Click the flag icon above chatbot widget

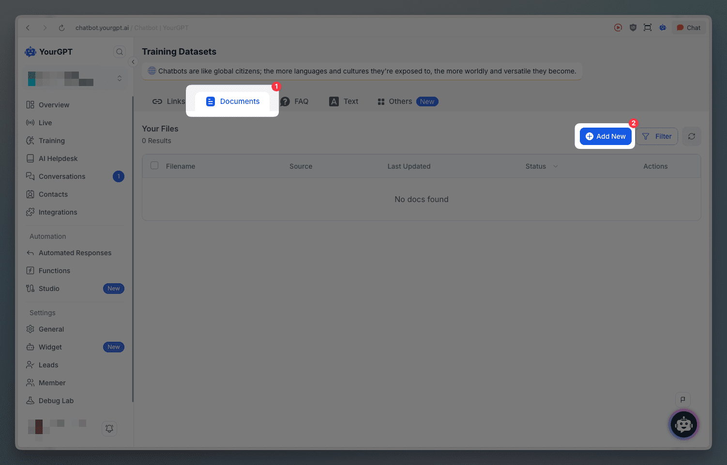click(x=682, y=399)
